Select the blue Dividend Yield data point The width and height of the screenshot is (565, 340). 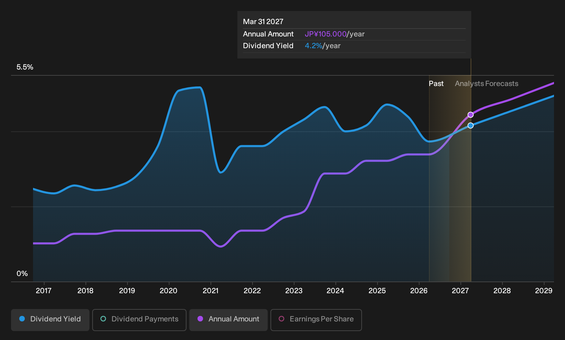click(470, 126)
